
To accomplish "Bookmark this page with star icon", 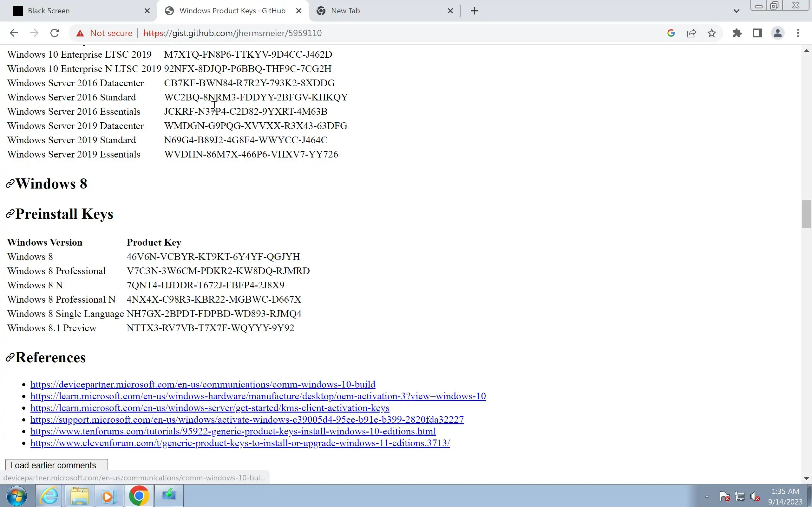I will pyautogui.click(x=712, y=33).
